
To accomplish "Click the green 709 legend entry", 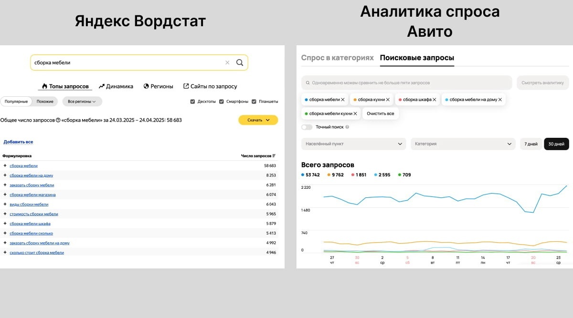I will [404, 175].
